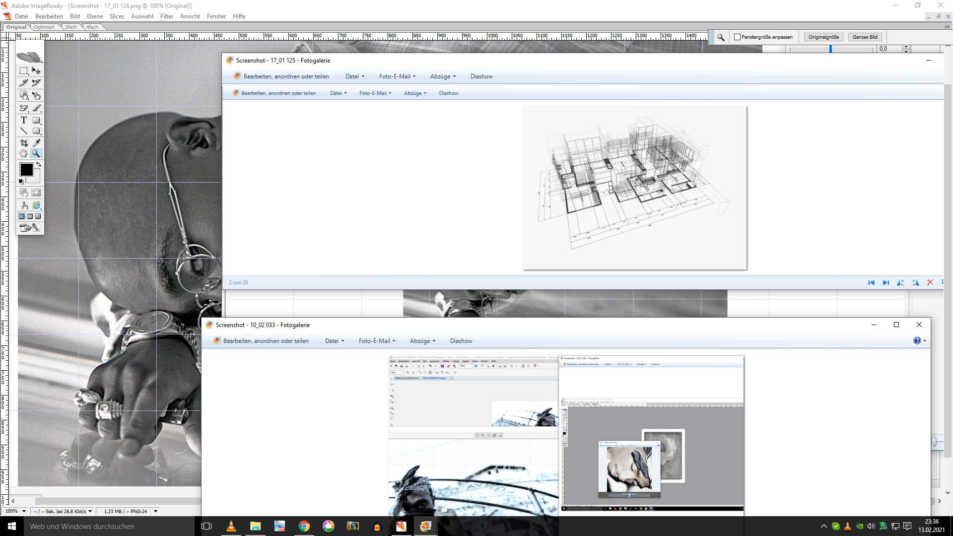This screenshot has height=536, width=953.
Task: Select the Rectangular Marquee tool in toolbox
Action: click(x=24, y=70)
